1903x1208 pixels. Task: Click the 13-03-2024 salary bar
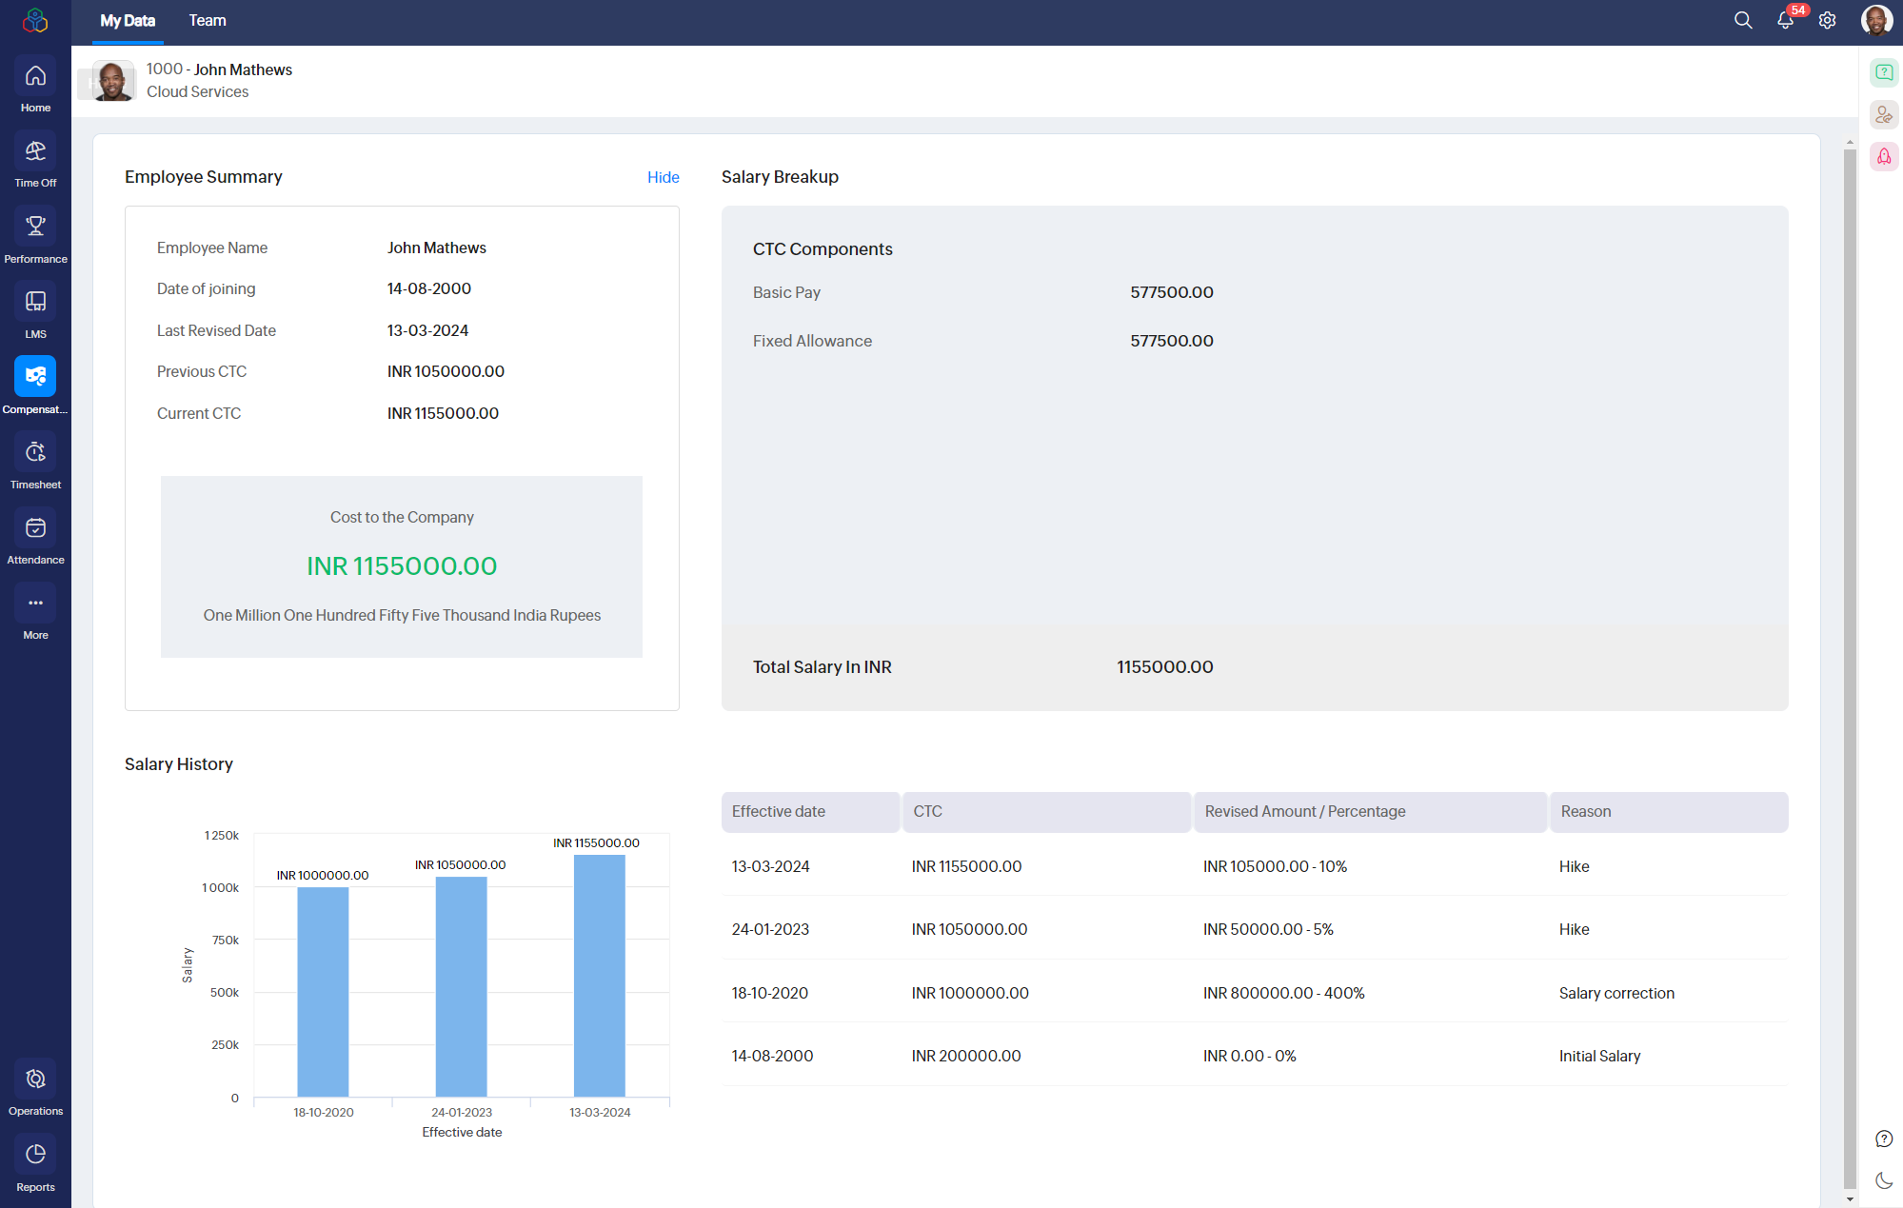(600, 976)
